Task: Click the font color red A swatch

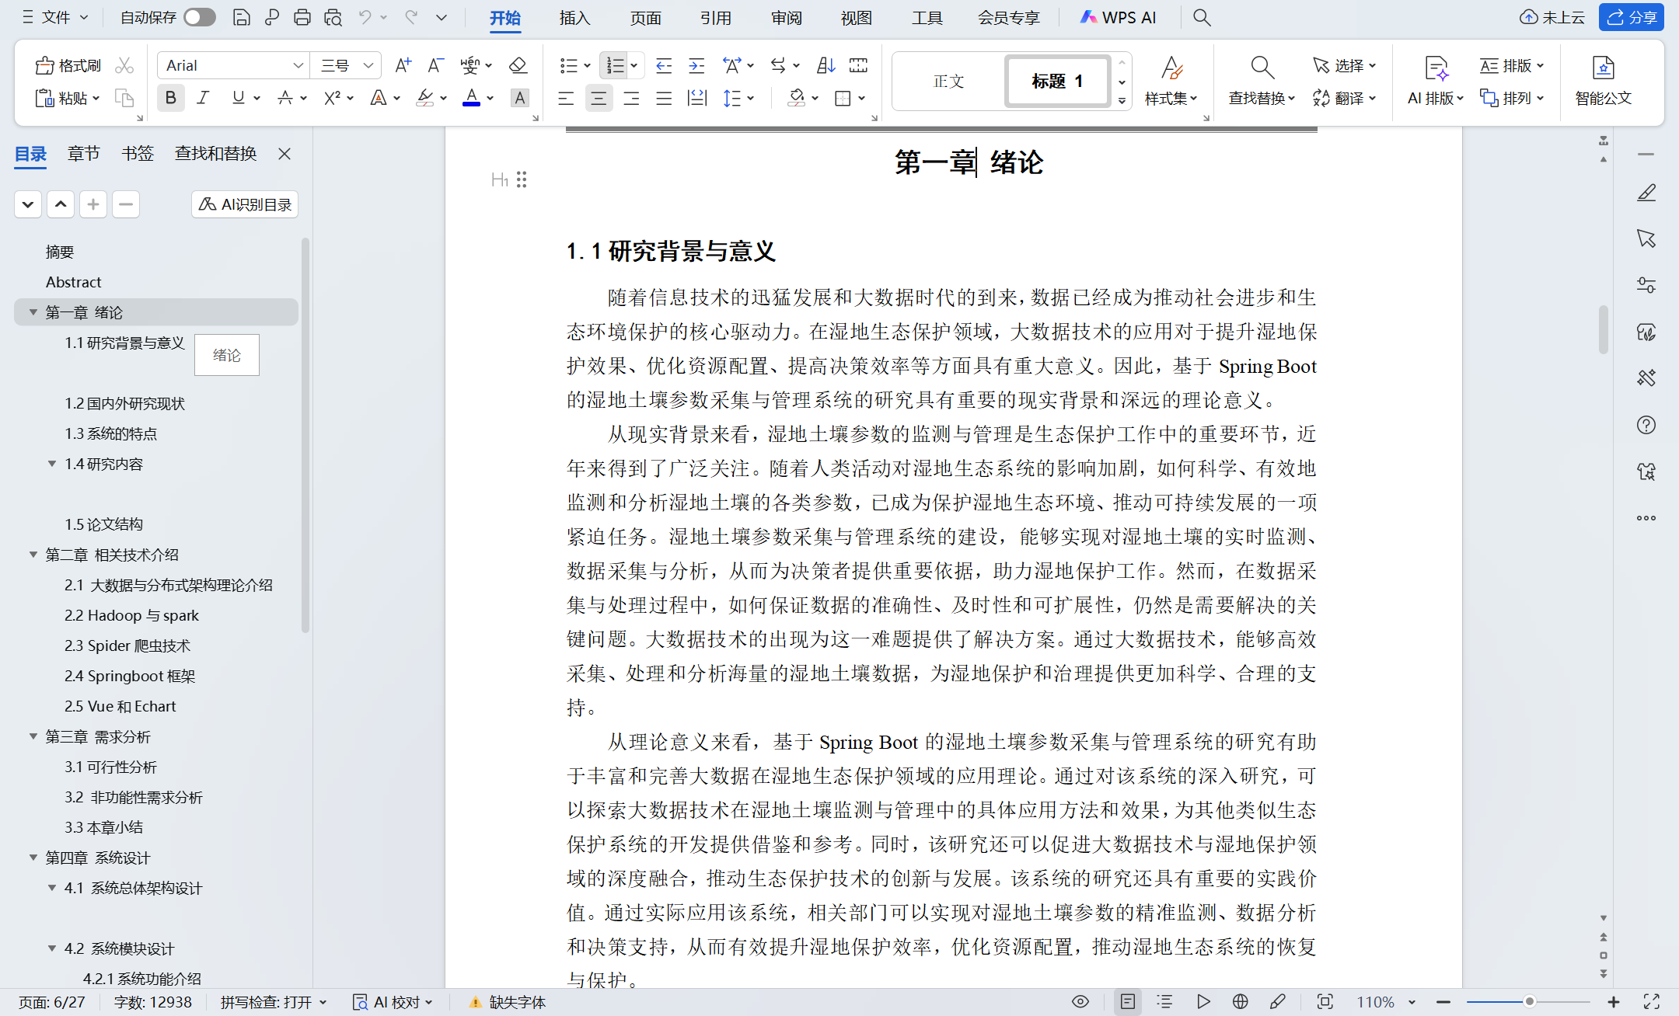Action: pyautogui.click(x=471, y=98)
